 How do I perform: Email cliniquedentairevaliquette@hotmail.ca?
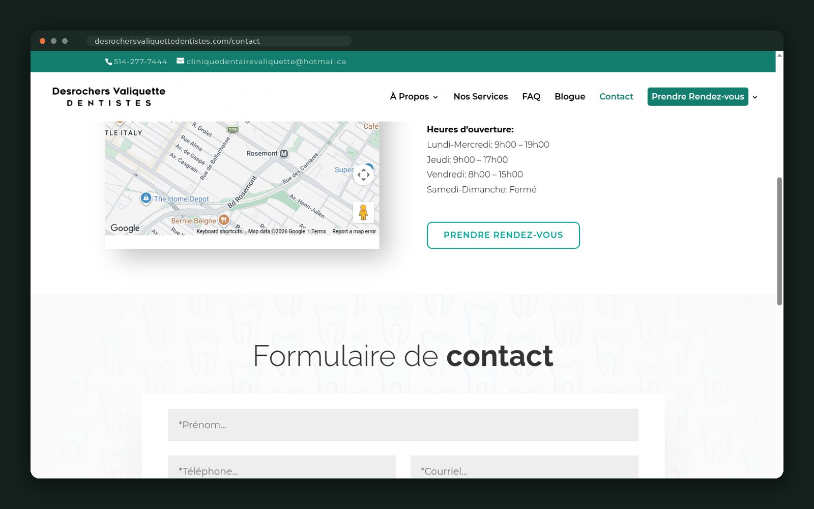[266, 62]
